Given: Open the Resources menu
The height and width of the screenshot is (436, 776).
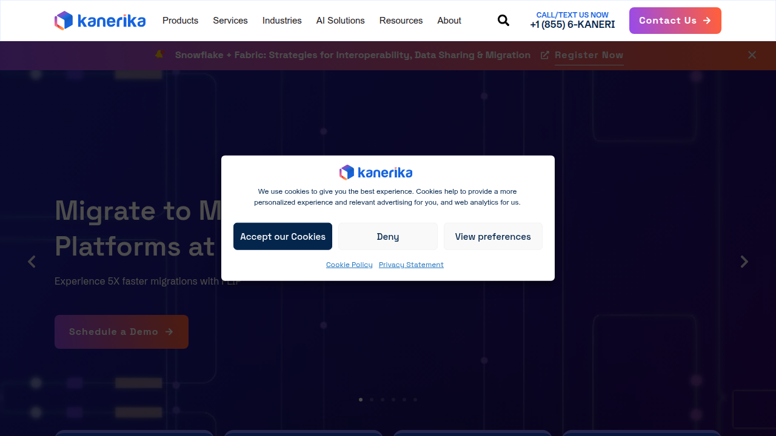Looking at the screenshot, I should (401, 21).
